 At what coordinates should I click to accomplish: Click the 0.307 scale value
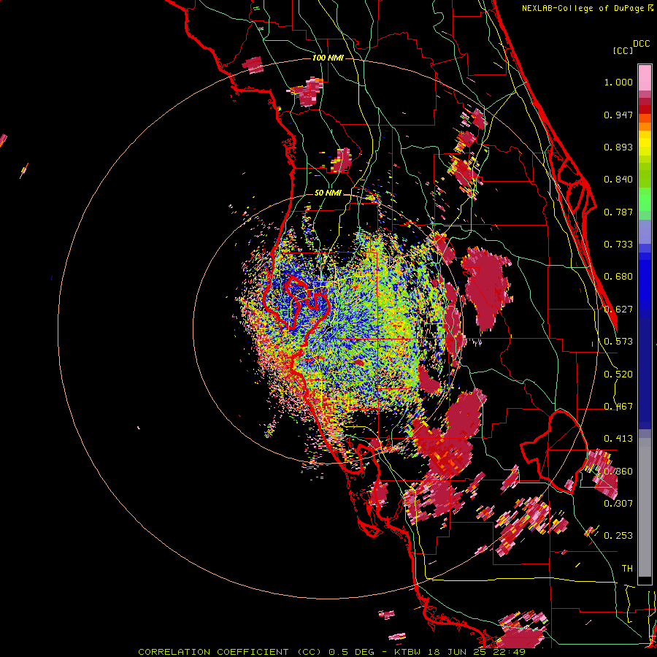(x=618, y=503)
